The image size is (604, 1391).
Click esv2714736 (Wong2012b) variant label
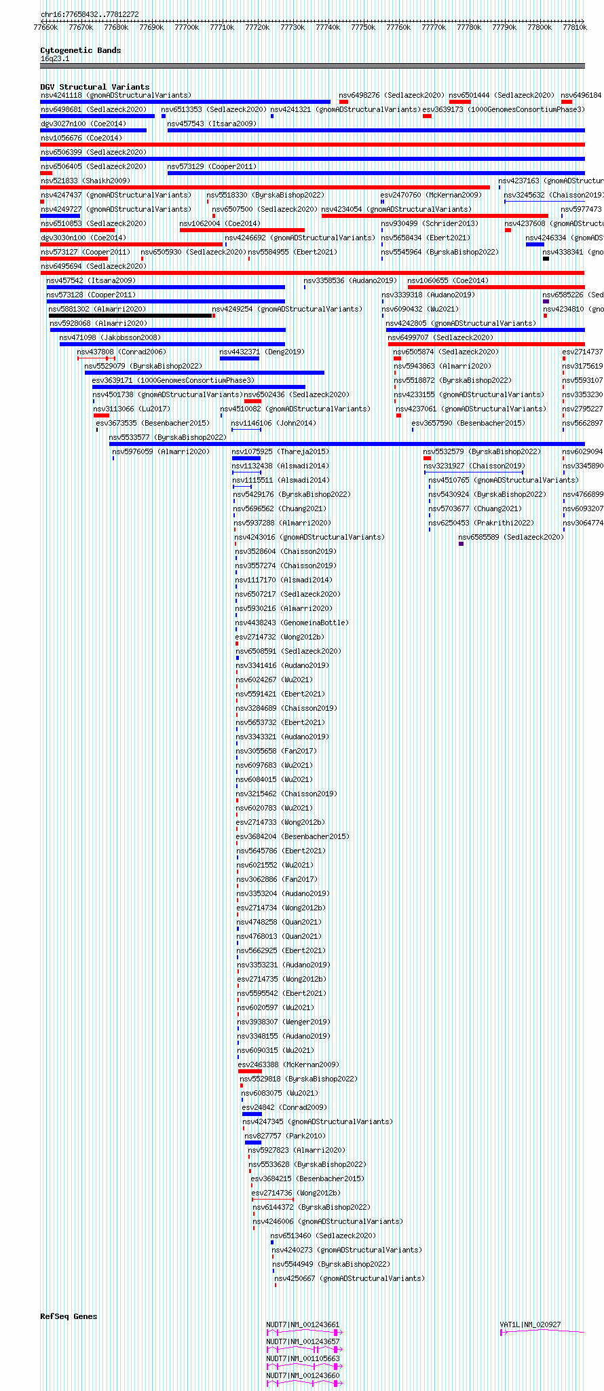point(297,1193)
